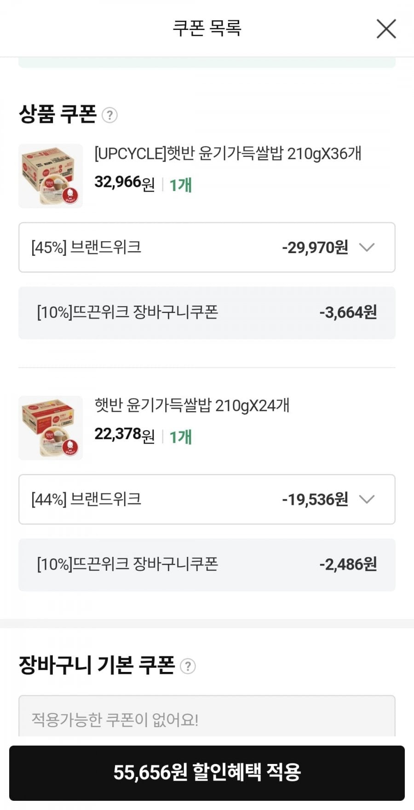Select the 뜨끈위크 장바구니쿠폰 worth -2,486원
Image resolution: width=414 pixels, height=810 pixels.
point(207,565)
